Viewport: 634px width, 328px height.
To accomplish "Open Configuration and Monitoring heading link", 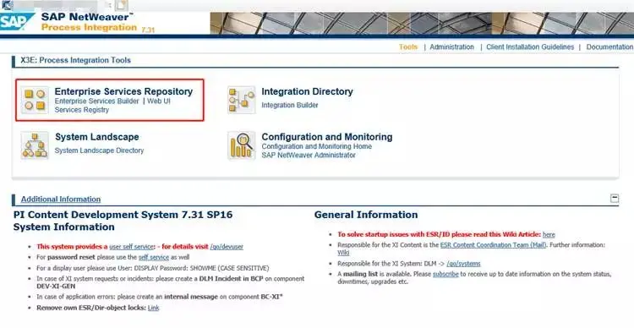I will tap(327, 137).
